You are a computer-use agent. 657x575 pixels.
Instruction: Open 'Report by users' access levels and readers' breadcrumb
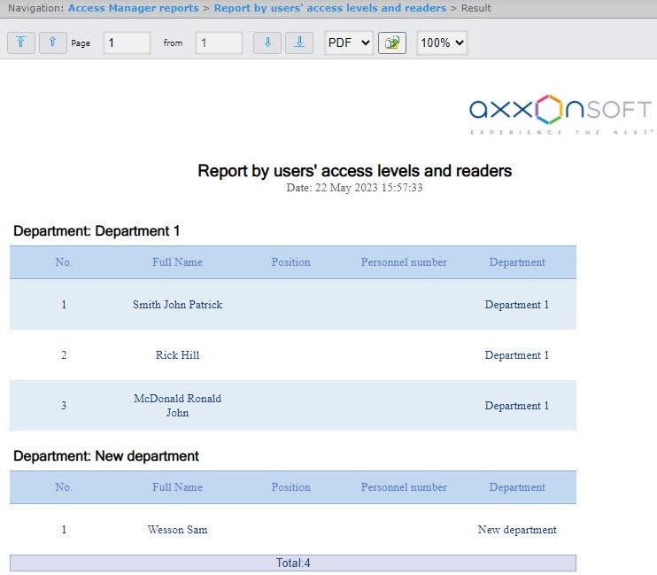pyautogui.click(x=330, y=8)
